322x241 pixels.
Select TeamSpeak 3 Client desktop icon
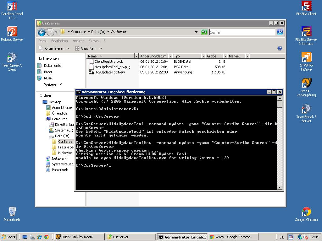pos(12,62)
